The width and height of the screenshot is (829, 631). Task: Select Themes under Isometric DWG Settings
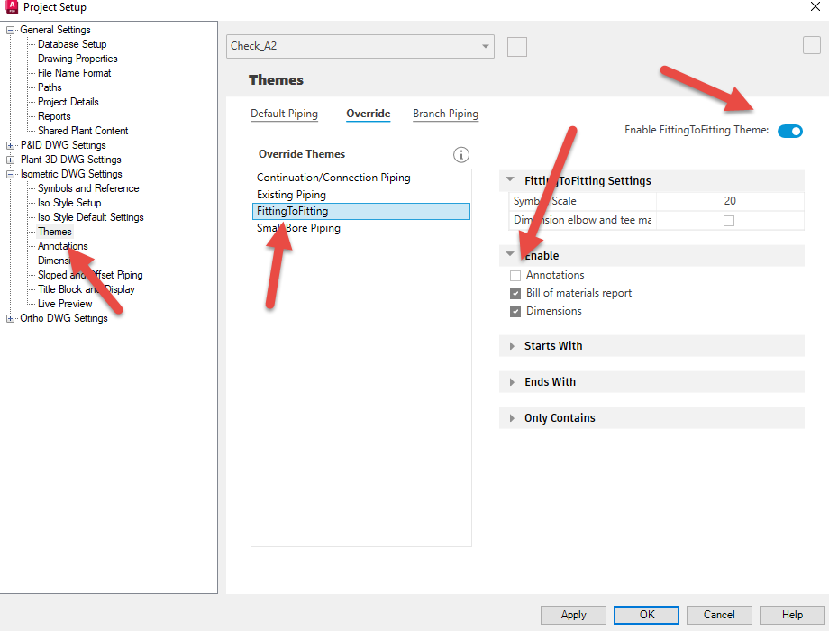click(x=54, y=231)
